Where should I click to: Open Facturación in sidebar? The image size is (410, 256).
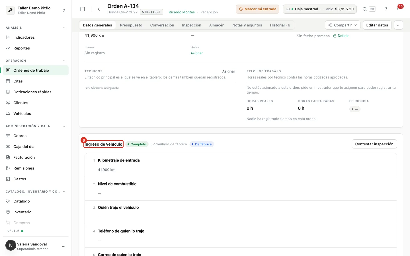pos(36,157)
